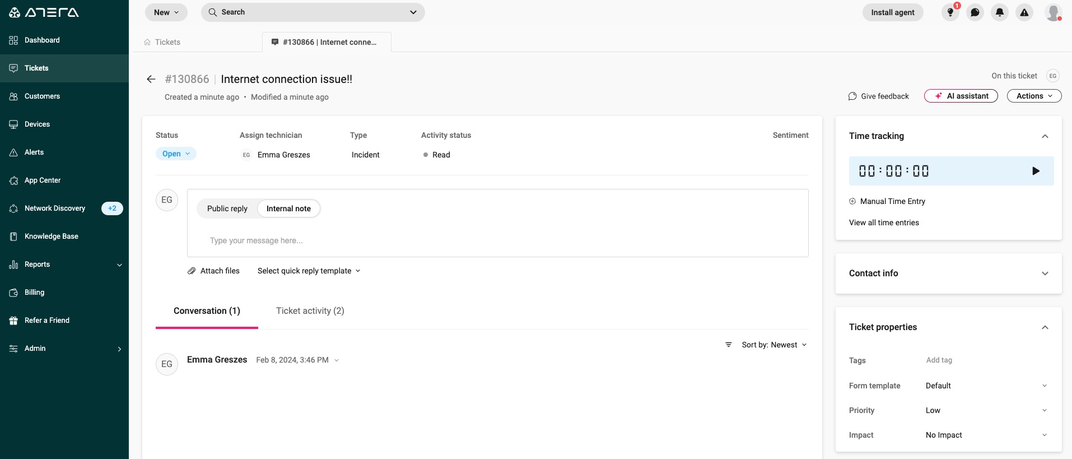Click Install agent button
Viewport: 1072px width, 459px height.
(893, 12)
